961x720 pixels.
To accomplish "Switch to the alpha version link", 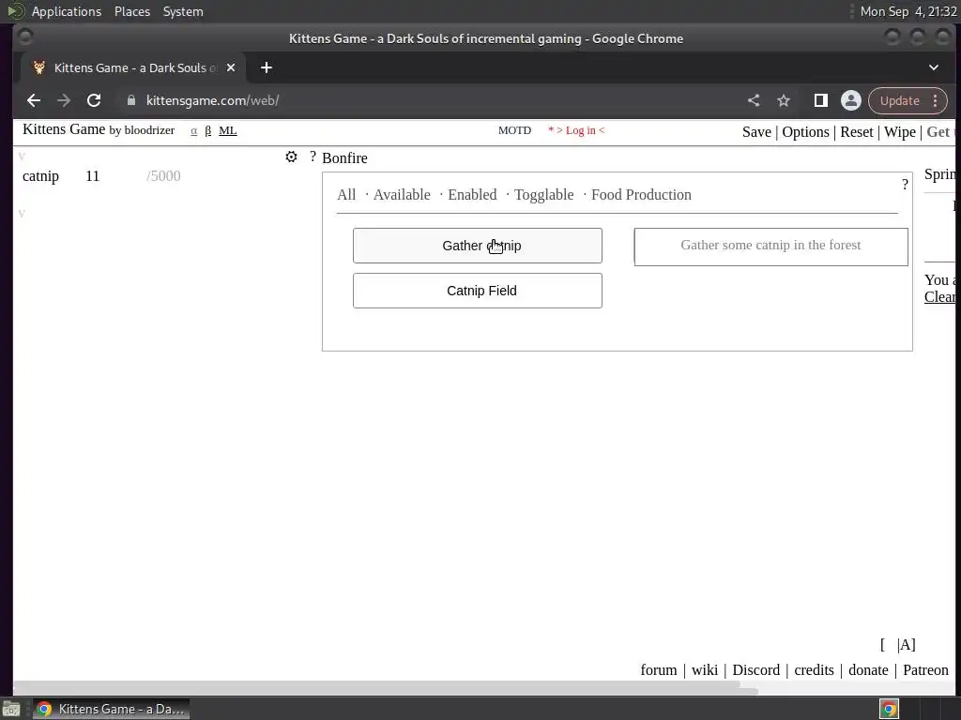I will (193, 130).
